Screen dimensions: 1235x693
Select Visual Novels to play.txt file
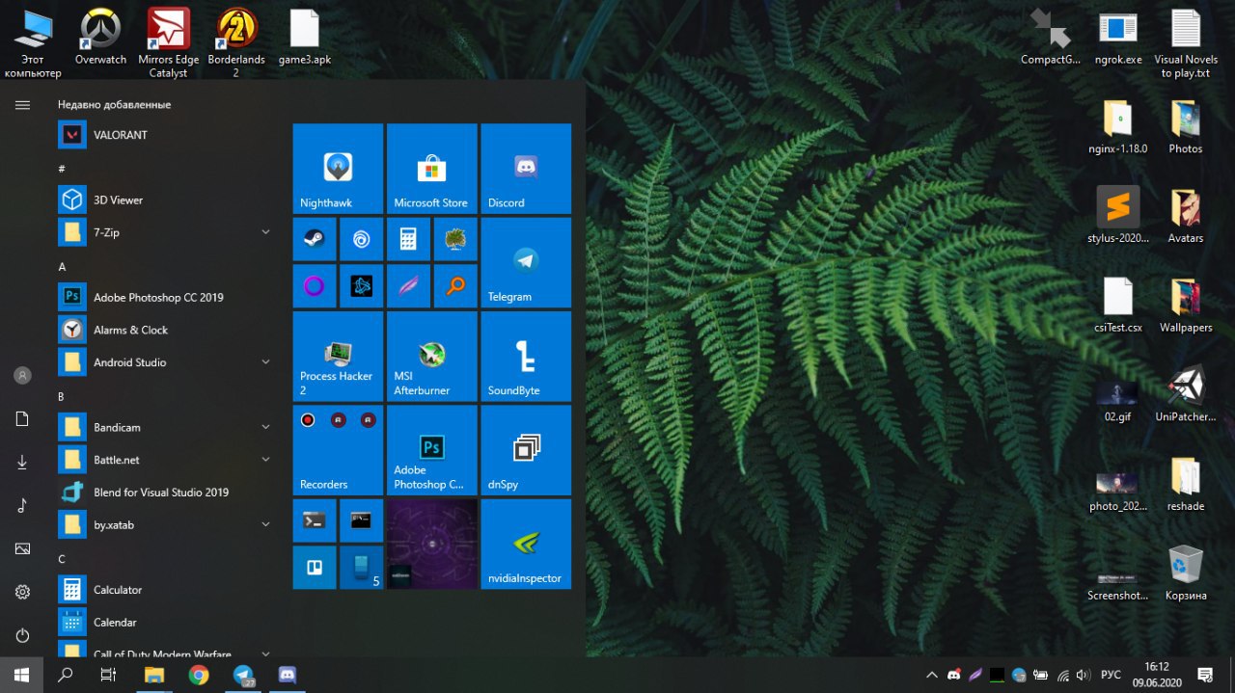pos(1186,44)
